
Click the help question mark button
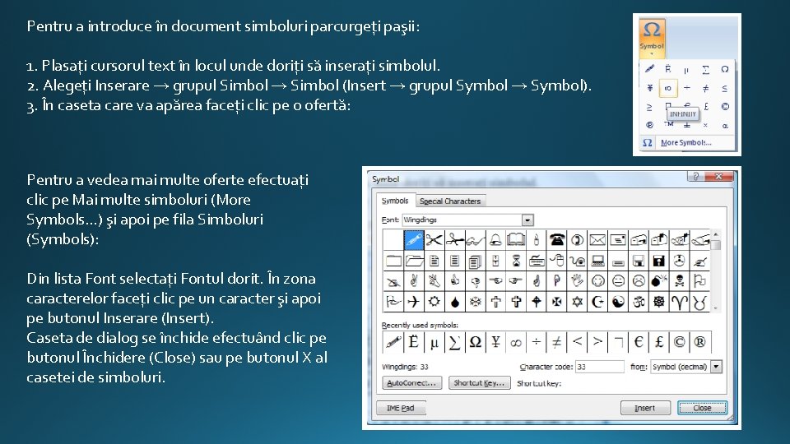695,176
